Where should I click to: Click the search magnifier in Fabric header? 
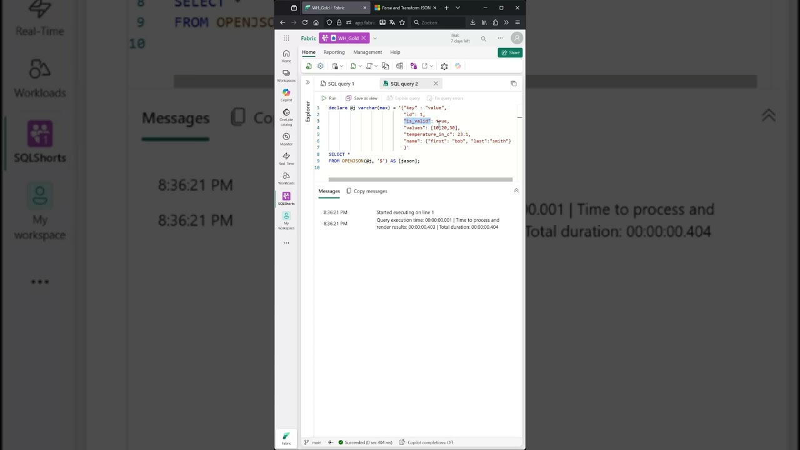483,39
